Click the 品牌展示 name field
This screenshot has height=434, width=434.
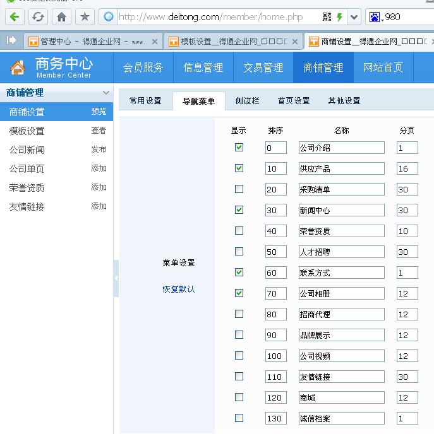(x=341, y=335)
